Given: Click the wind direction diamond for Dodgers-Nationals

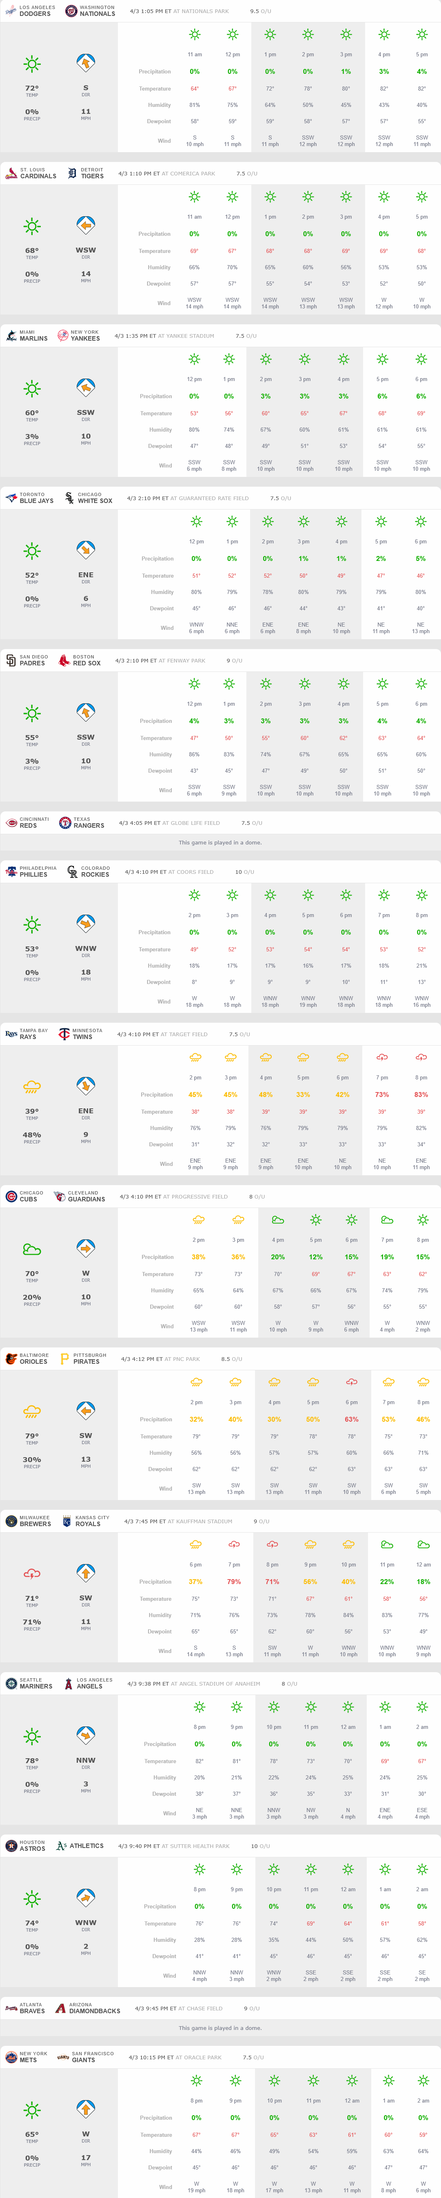Looking at the screenshot, I should tap(85, 63).
